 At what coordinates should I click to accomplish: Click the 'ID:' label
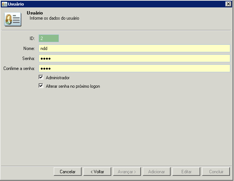pyautogui.click(x=32, y=38)
